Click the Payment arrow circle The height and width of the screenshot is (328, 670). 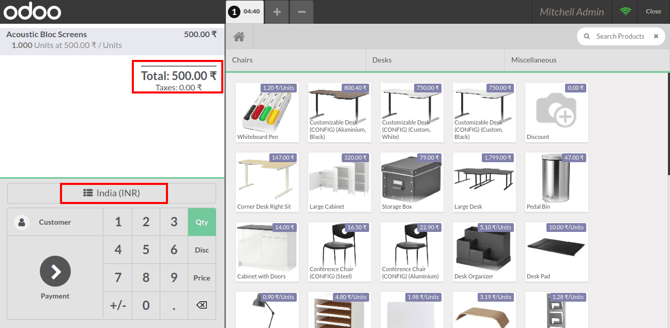[55, 271]
